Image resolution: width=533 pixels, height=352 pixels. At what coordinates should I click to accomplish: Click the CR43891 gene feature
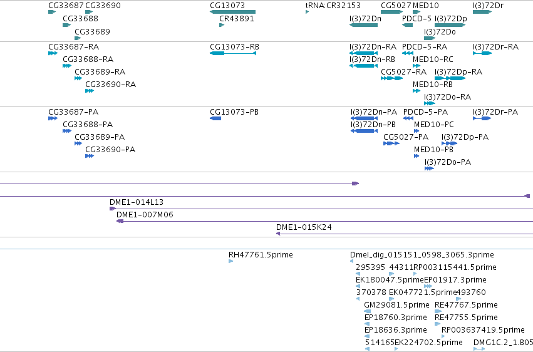(x=222, y=25)
